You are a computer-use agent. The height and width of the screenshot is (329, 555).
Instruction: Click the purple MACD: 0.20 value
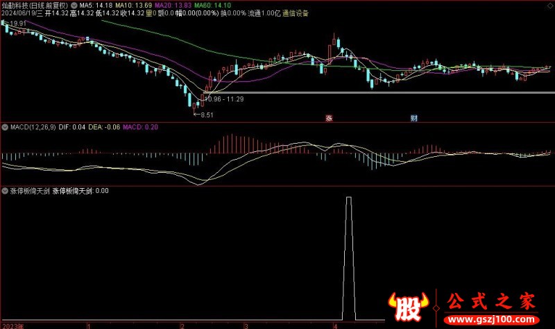coord(141,127)
